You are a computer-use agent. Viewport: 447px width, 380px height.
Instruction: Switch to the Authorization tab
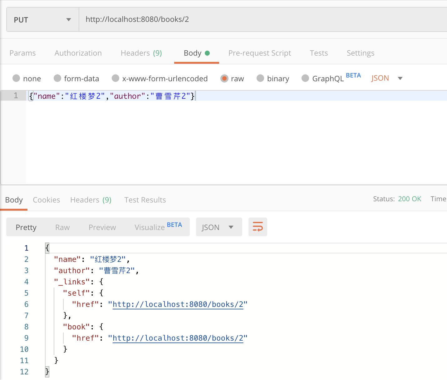[78, 53]
